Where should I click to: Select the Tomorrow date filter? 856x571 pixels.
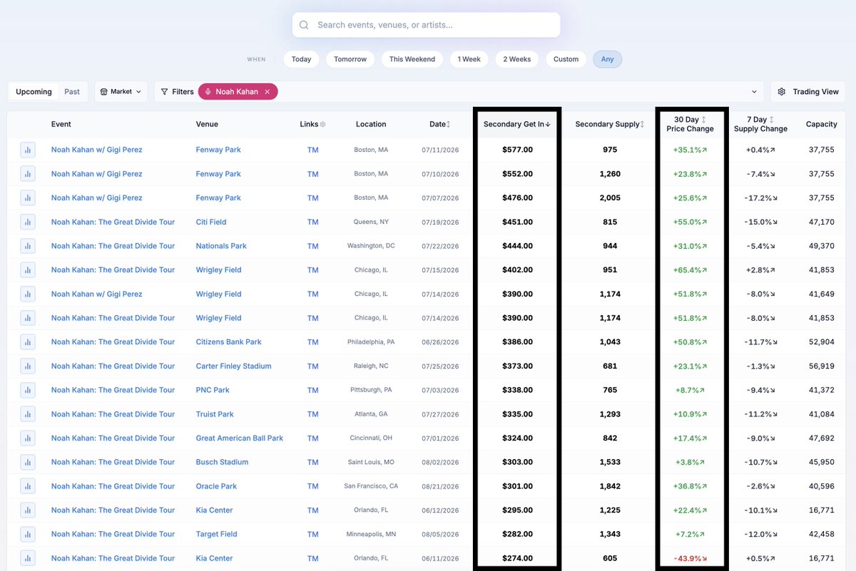click(350, 59)
